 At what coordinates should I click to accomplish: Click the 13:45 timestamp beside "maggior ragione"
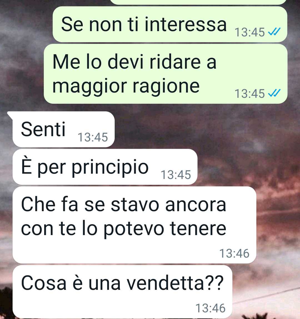click(x=249, y=94)
